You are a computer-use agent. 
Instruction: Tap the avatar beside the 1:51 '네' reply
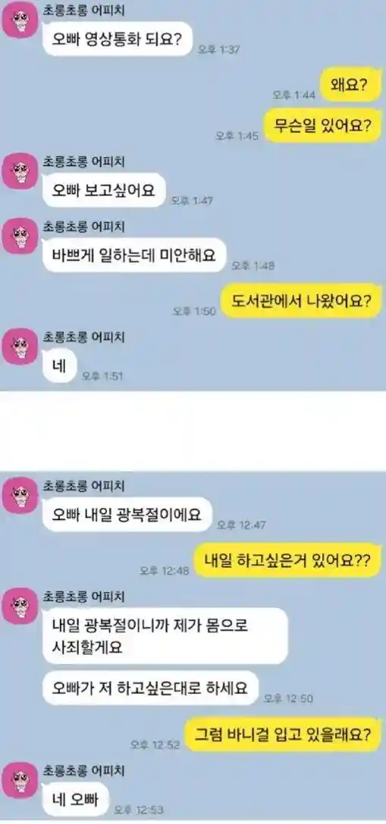click(x=20, y=346)
